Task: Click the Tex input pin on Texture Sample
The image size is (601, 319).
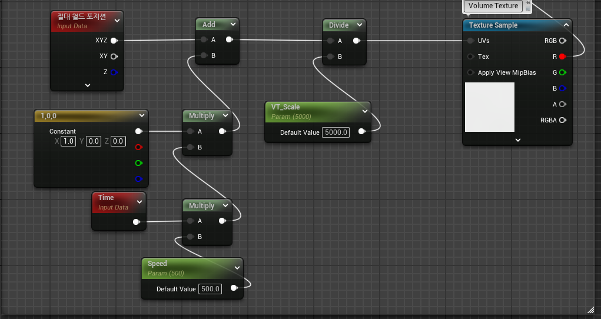Action: (471, 57)
